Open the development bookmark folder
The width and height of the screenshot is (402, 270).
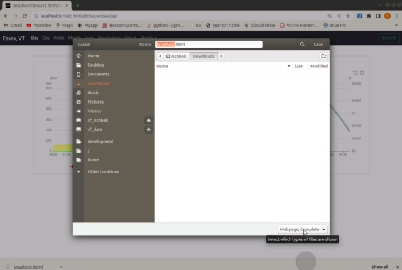100,141
